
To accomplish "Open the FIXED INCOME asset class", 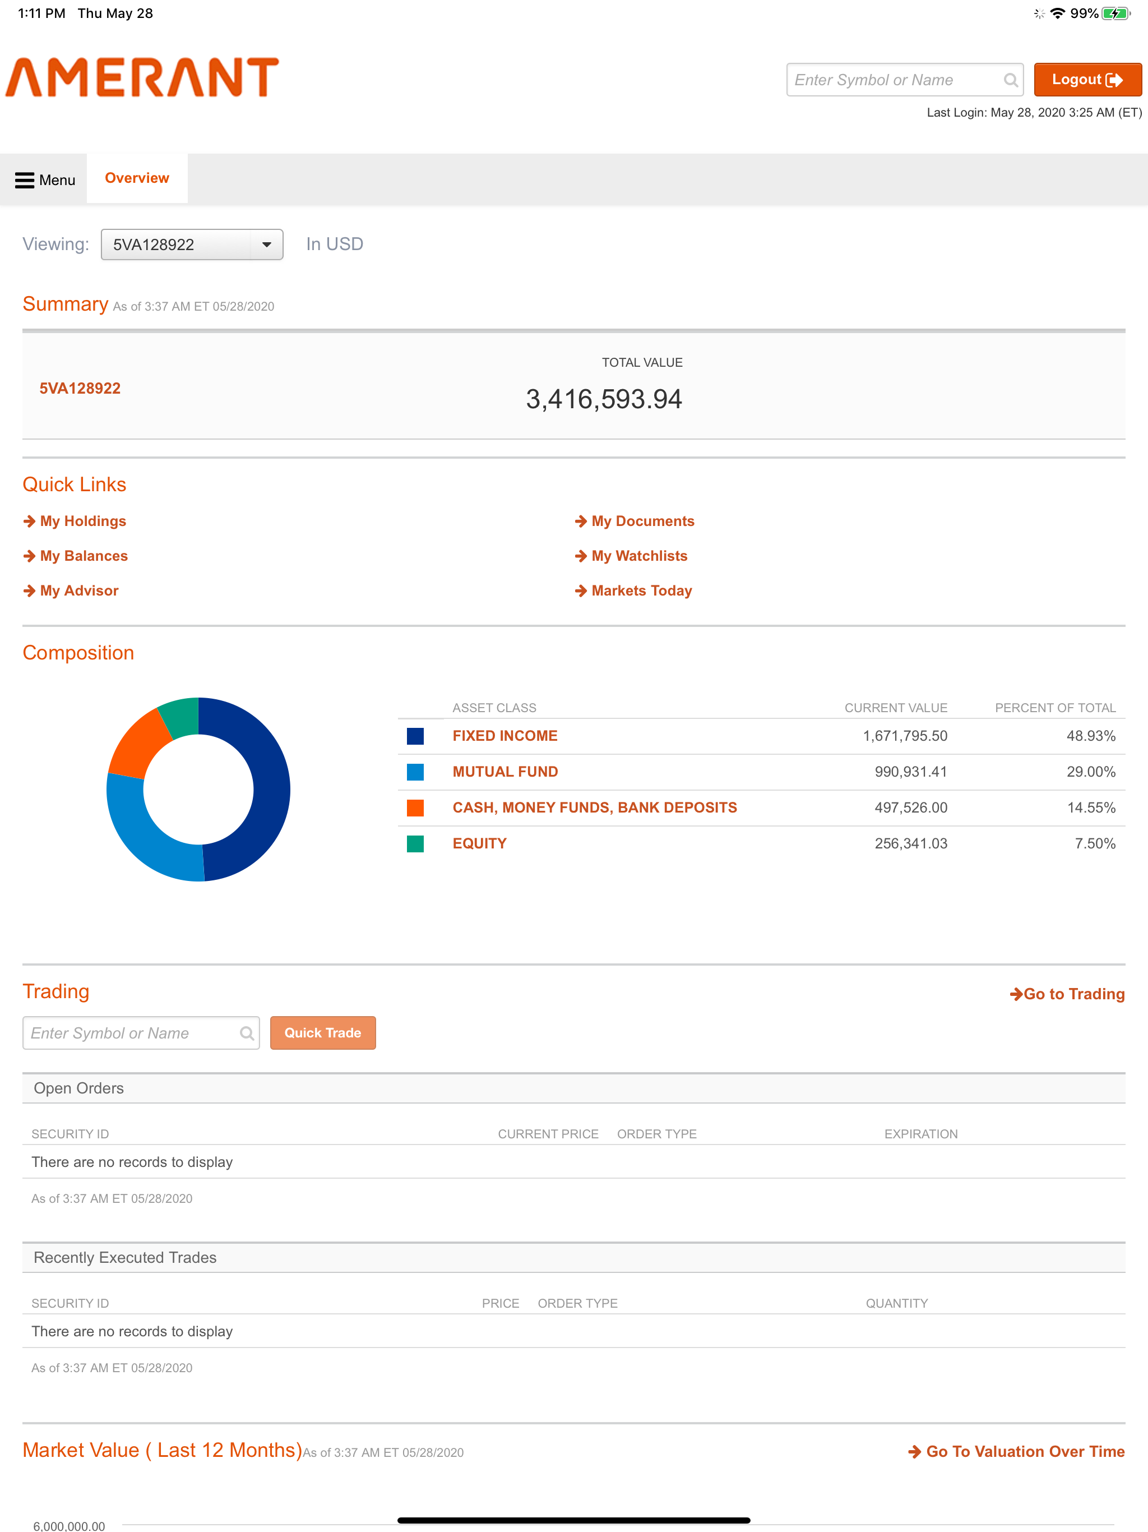I will click(x=504, y=736).
